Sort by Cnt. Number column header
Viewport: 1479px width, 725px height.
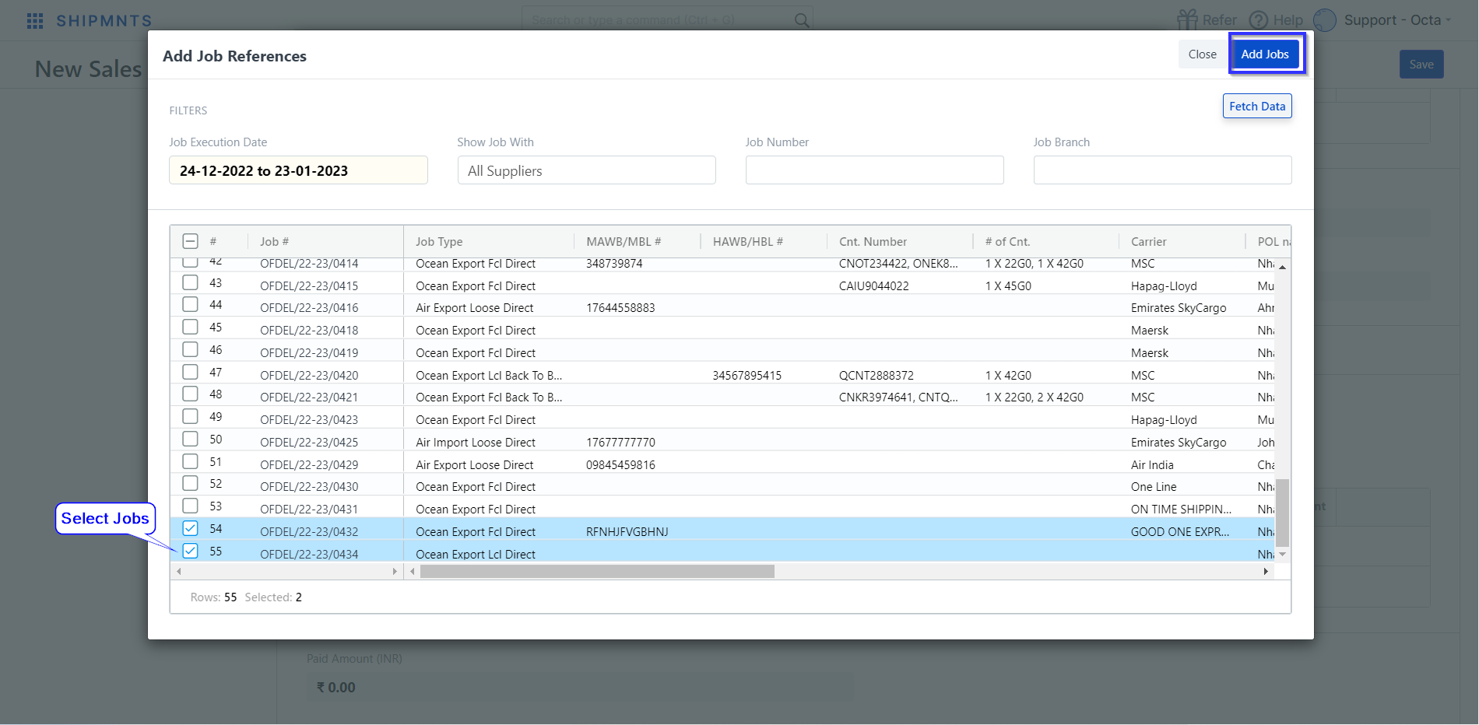[873, 242]
